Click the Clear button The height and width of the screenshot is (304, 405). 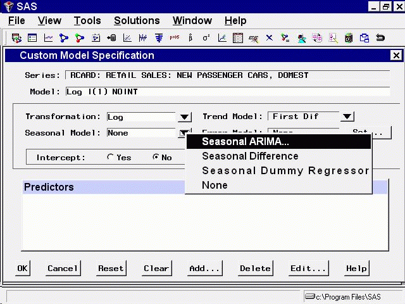pos(156,269)
